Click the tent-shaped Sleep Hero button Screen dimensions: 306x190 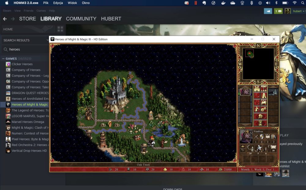pyautogui.click(x=264, y=96)
